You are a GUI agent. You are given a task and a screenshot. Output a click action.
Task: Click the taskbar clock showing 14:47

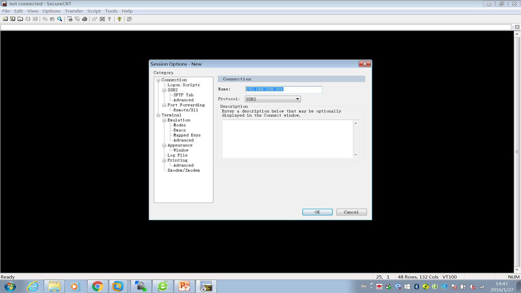tap(502, 286)
